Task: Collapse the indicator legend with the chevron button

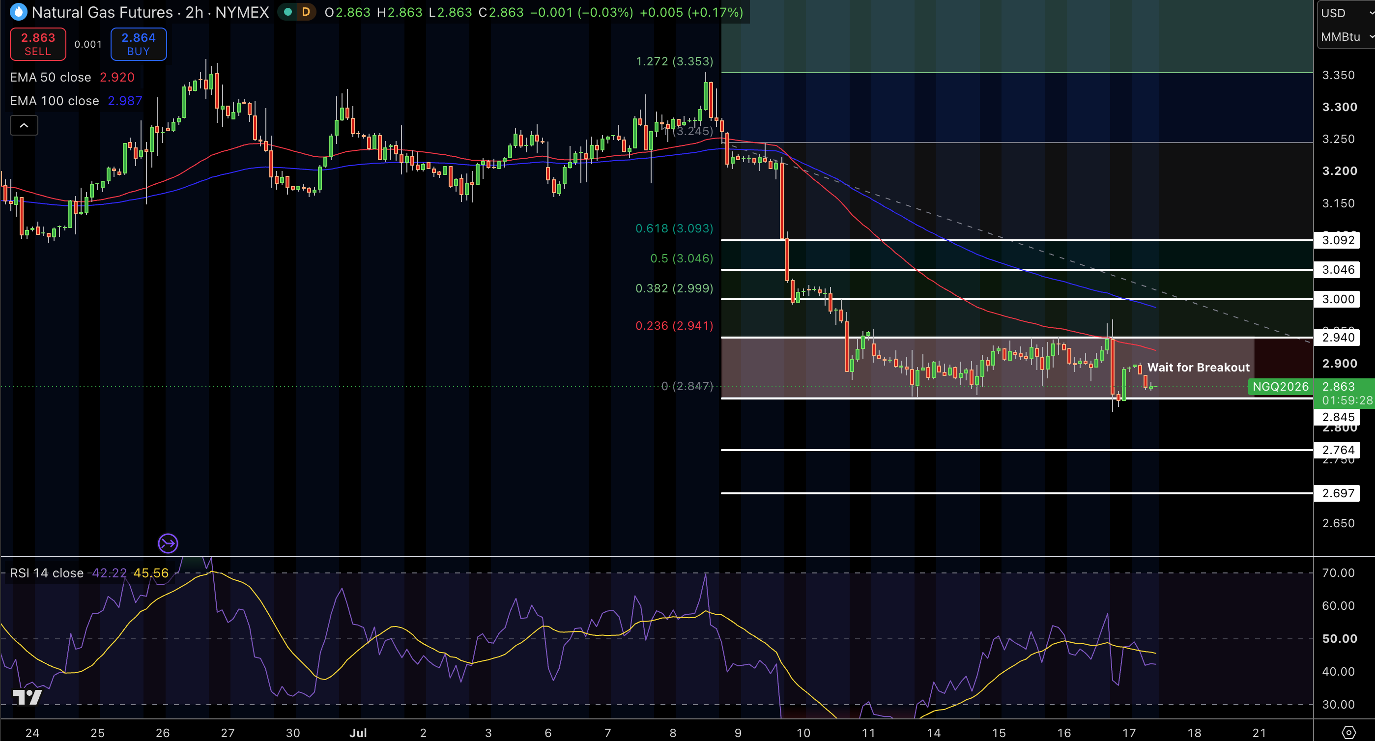Action: 24,125
